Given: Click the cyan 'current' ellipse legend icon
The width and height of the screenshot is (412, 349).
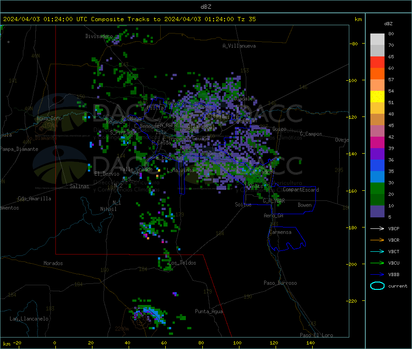Looking at the screenshot, I should pos(377,286).
